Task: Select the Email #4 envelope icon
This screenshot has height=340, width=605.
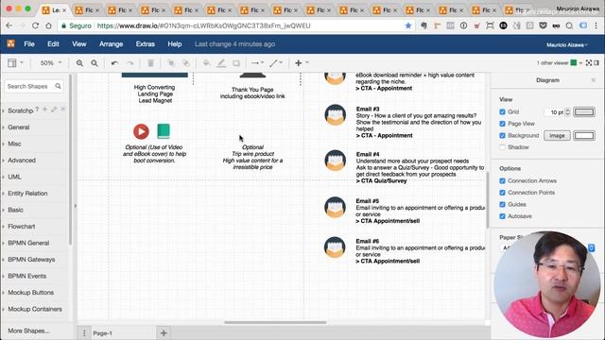Action: 335,160
